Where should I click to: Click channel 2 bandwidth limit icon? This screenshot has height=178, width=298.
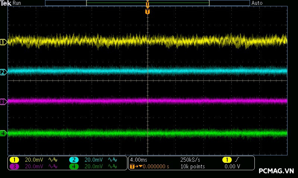click(112, 160)
